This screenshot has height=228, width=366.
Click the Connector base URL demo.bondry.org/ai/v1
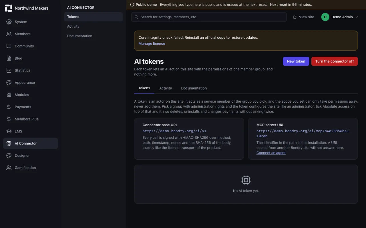(x=174, y=131)
